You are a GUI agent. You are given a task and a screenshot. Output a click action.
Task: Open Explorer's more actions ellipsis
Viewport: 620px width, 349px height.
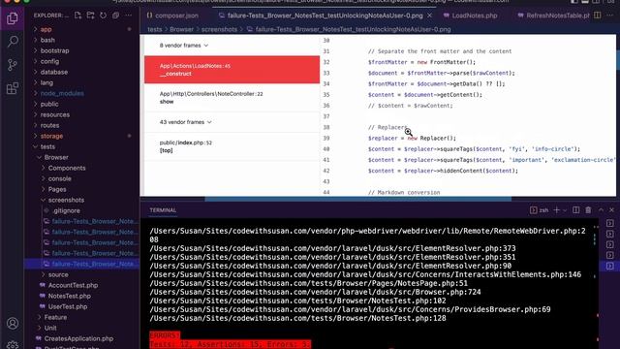129,16
